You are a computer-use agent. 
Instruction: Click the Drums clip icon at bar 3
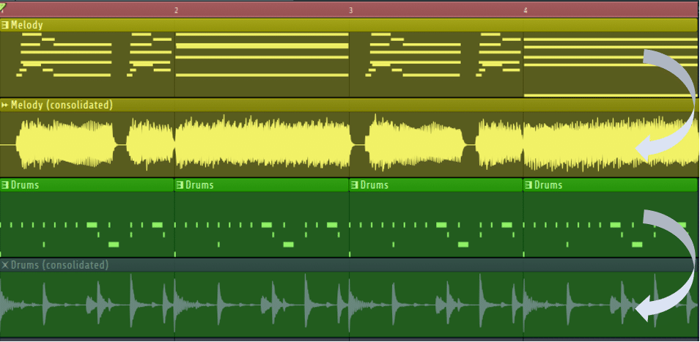[x=355, y=185]
